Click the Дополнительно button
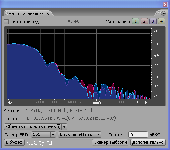The height and width of the screenshot is (150, 170). click(148, 142)
